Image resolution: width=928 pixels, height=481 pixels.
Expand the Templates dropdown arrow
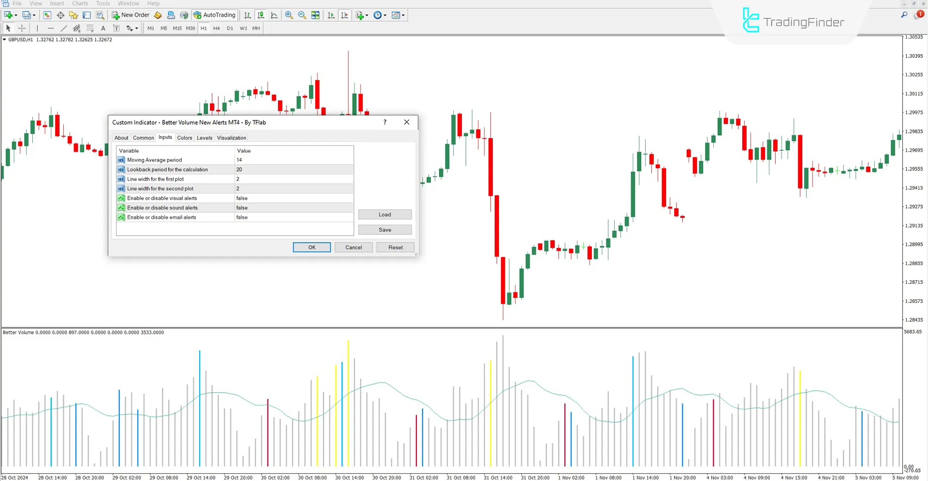[403, 15]
